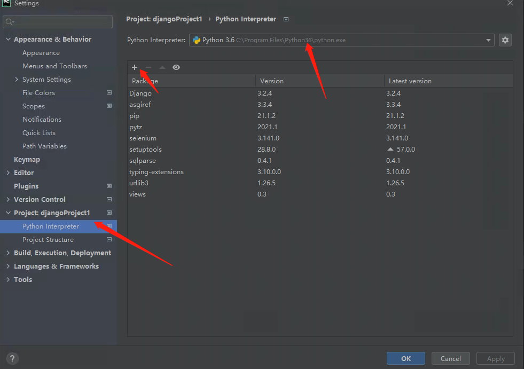Select the typing-extensions package row
This screenshot has height=369, width=524.
pyautogui.click(x=320, y=172)
